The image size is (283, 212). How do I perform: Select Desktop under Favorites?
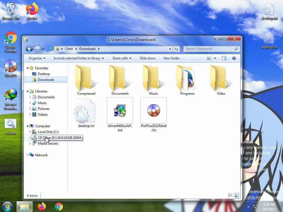click(44, 74)
